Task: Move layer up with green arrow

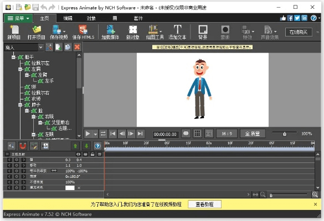Action: pyautogui.click(x=75, y=146)
